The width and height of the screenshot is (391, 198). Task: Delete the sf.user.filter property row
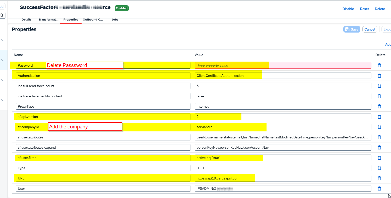tap(379, 158)
